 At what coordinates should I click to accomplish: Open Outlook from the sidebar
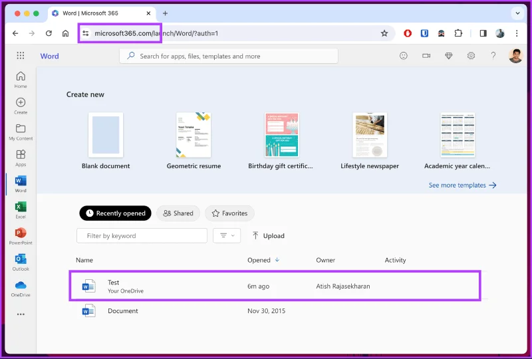pyautogui.click(x=21, y=263)
